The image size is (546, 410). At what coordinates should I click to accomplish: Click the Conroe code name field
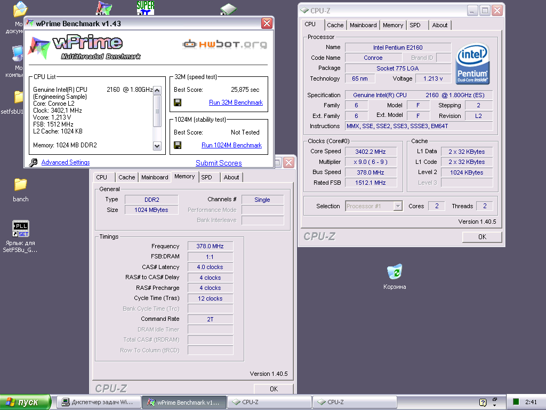pyautogui.click(x=373, y=58)
